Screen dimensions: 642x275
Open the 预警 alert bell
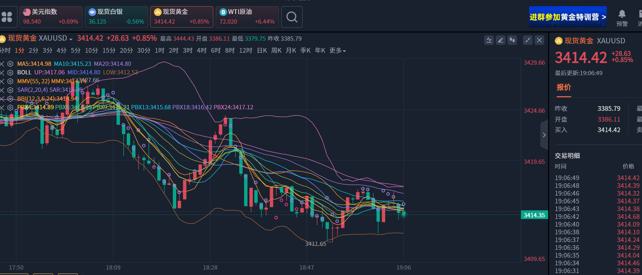pyautogui.click(x=622, y=18)
